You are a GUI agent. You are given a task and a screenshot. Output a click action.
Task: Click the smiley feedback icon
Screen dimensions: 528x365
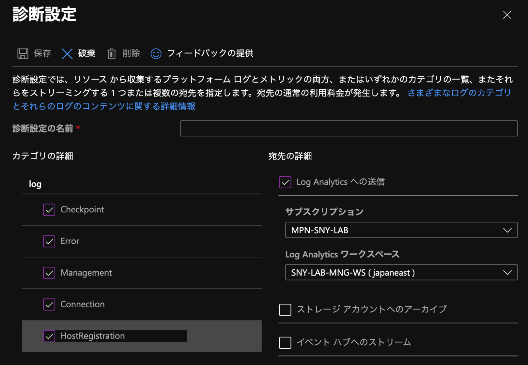(x=156, y=54)
